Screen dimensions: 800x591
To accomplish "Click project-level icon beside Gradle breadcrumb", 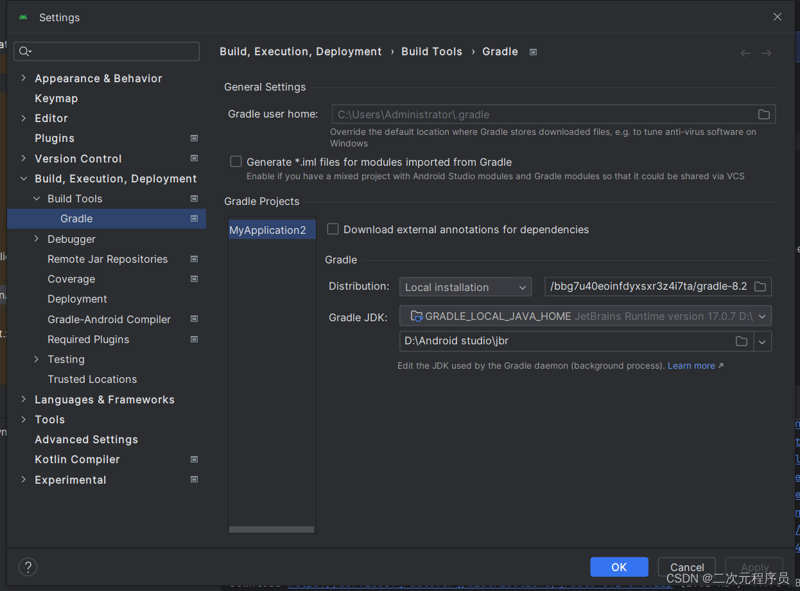I will pos(533,52).
